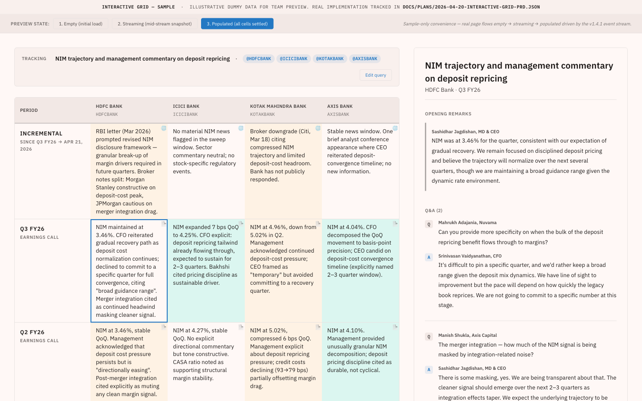Select the 'Stable news window' Axis cell
Image resolution: width=642 pixels, height=401 pixels.
[360, 171]
